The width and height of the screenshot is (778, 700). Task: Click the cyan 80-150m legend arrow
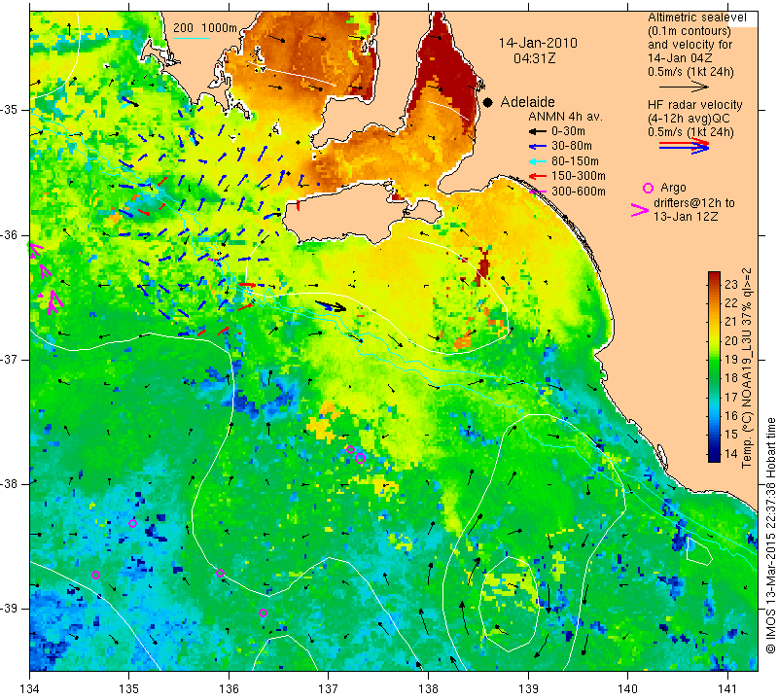(x=537, y=161)
